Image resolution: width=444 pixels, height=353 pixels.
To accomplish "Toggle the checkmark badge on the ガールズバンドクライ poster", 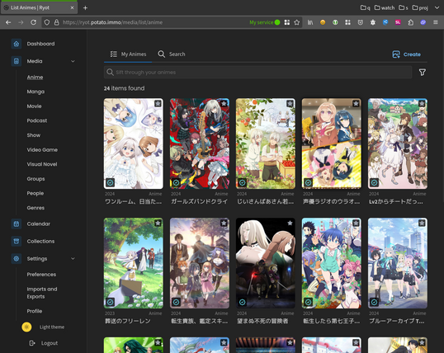I will point(176,182).
